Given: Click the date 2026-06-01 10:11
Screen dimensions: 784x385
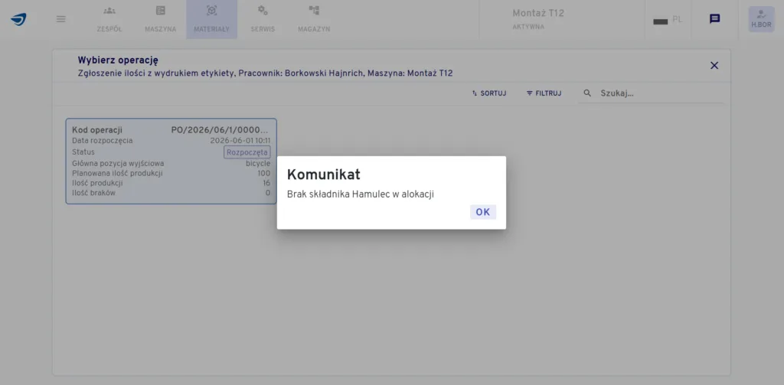Looking at the screenshot, I should [x=240, y=141].
